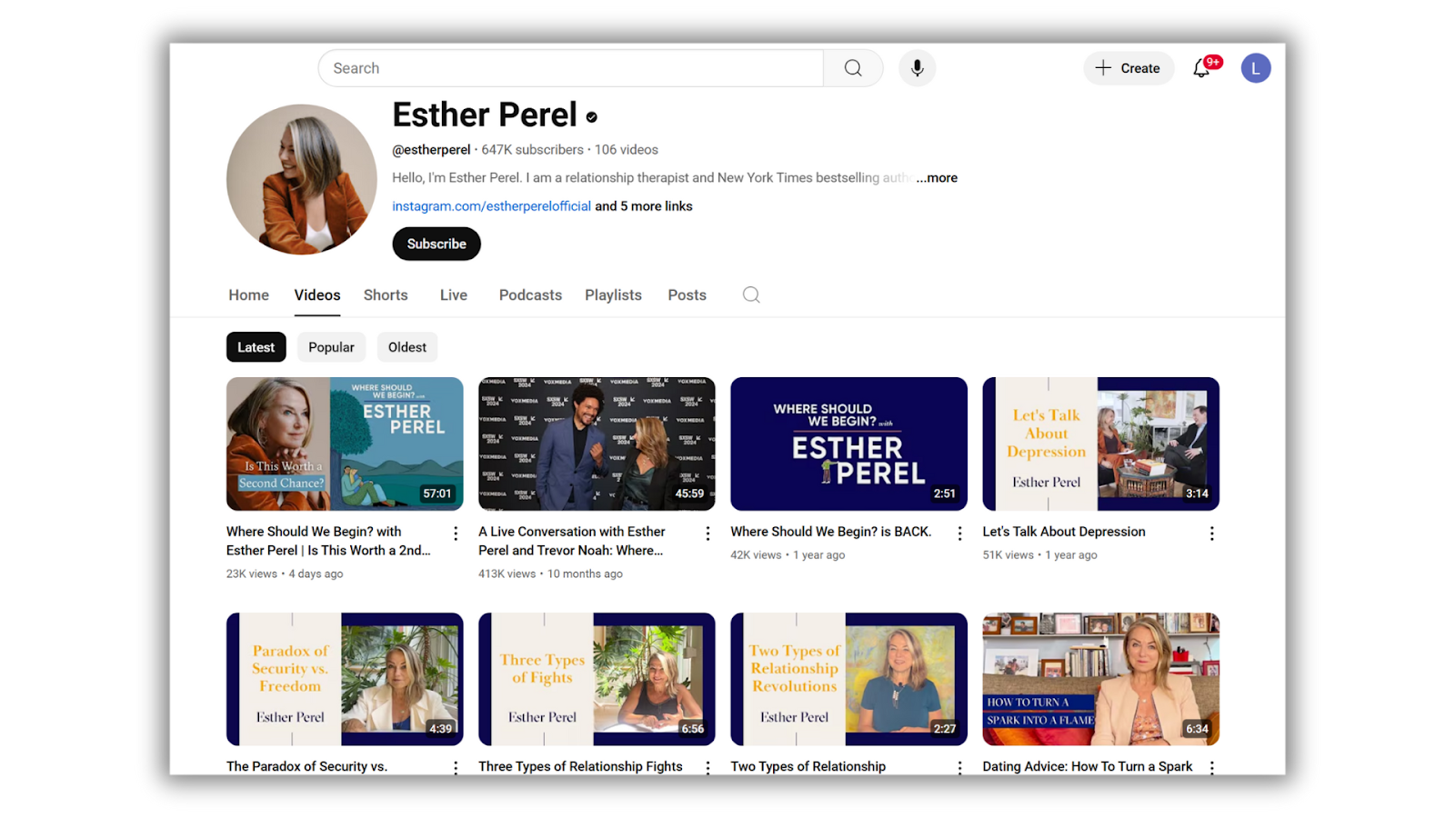
Task: Open the notifications bell
Action: click(x=1202, y=68)
